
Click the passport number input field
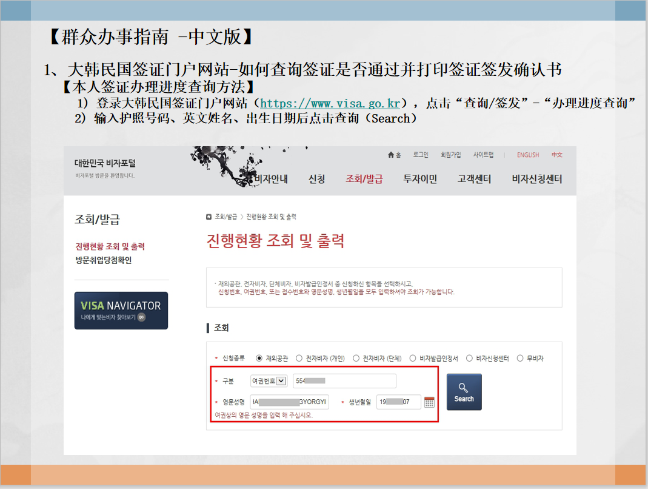[x=344, y=380]
